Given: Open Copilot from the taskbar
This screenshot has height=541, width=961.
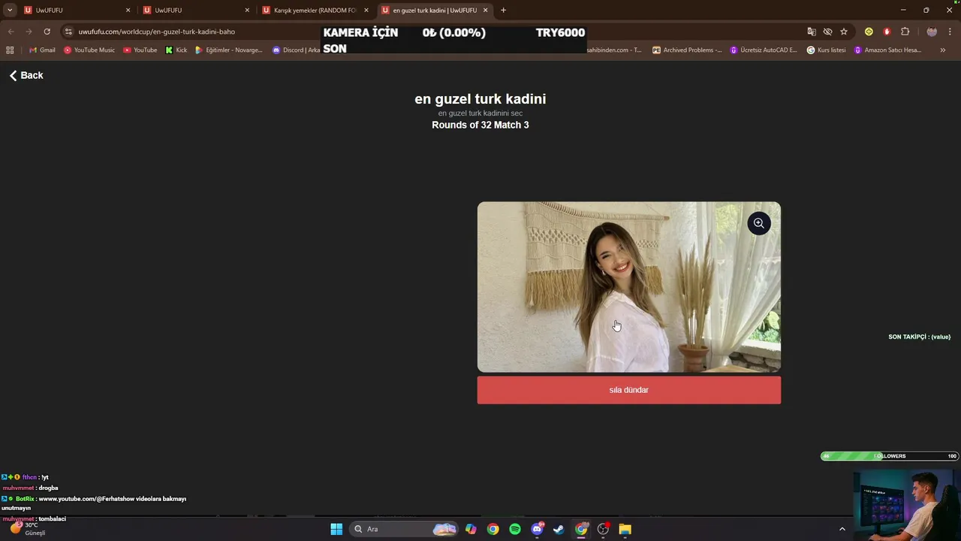Looking at the screenshot, I should point(471,529).
